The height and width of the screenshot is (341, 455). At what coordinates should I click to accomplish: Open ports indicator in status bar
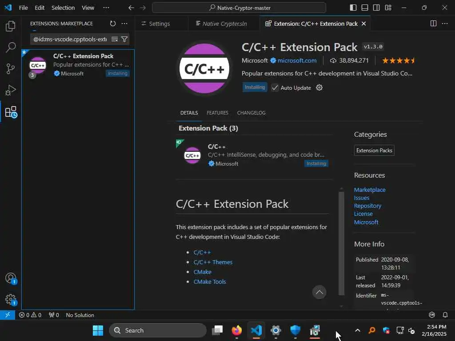pyautogui.click(x=54, y=315)
